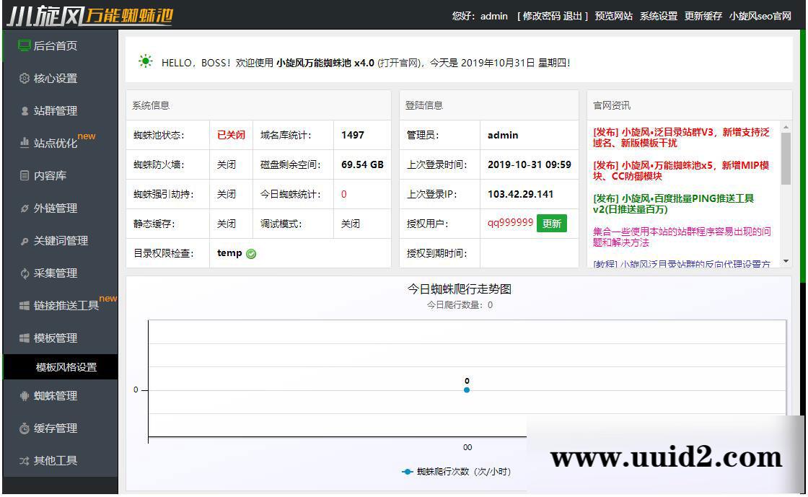Click the 站点优化 chart icon

[21, 144]
